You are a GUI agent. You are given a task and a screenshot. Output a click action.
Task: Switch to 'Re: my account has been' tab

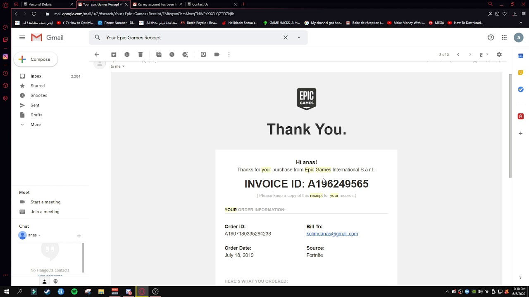pos(157,4)
